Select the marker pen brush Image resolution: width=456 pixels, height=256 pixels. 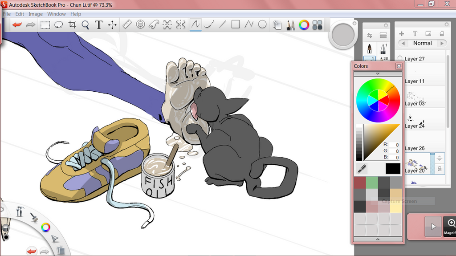point(383,48)
